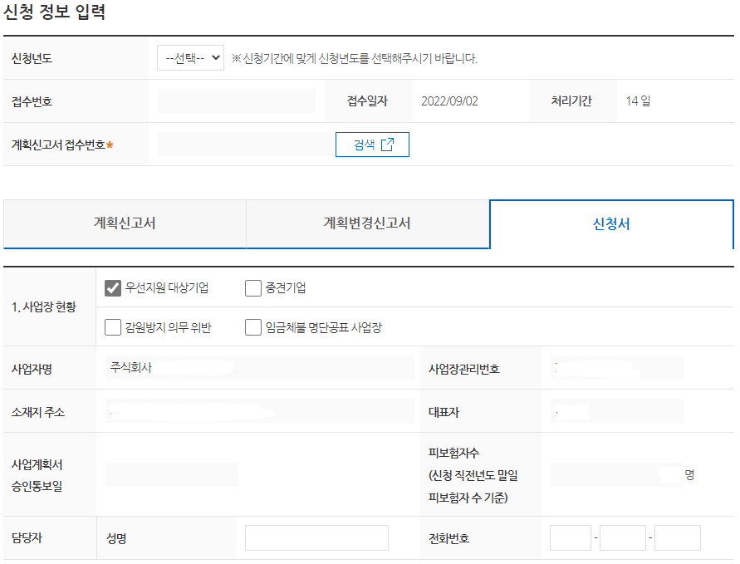Screen dimensions: 740x564
Task: Click the middle 전화번호 input box
Action: click(623, 538)
